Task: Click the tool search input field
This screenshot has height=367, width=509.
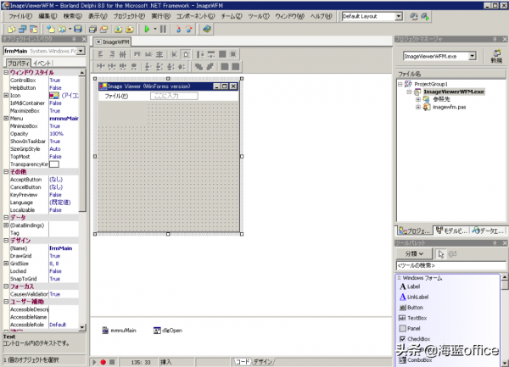Action: (450, 266)
